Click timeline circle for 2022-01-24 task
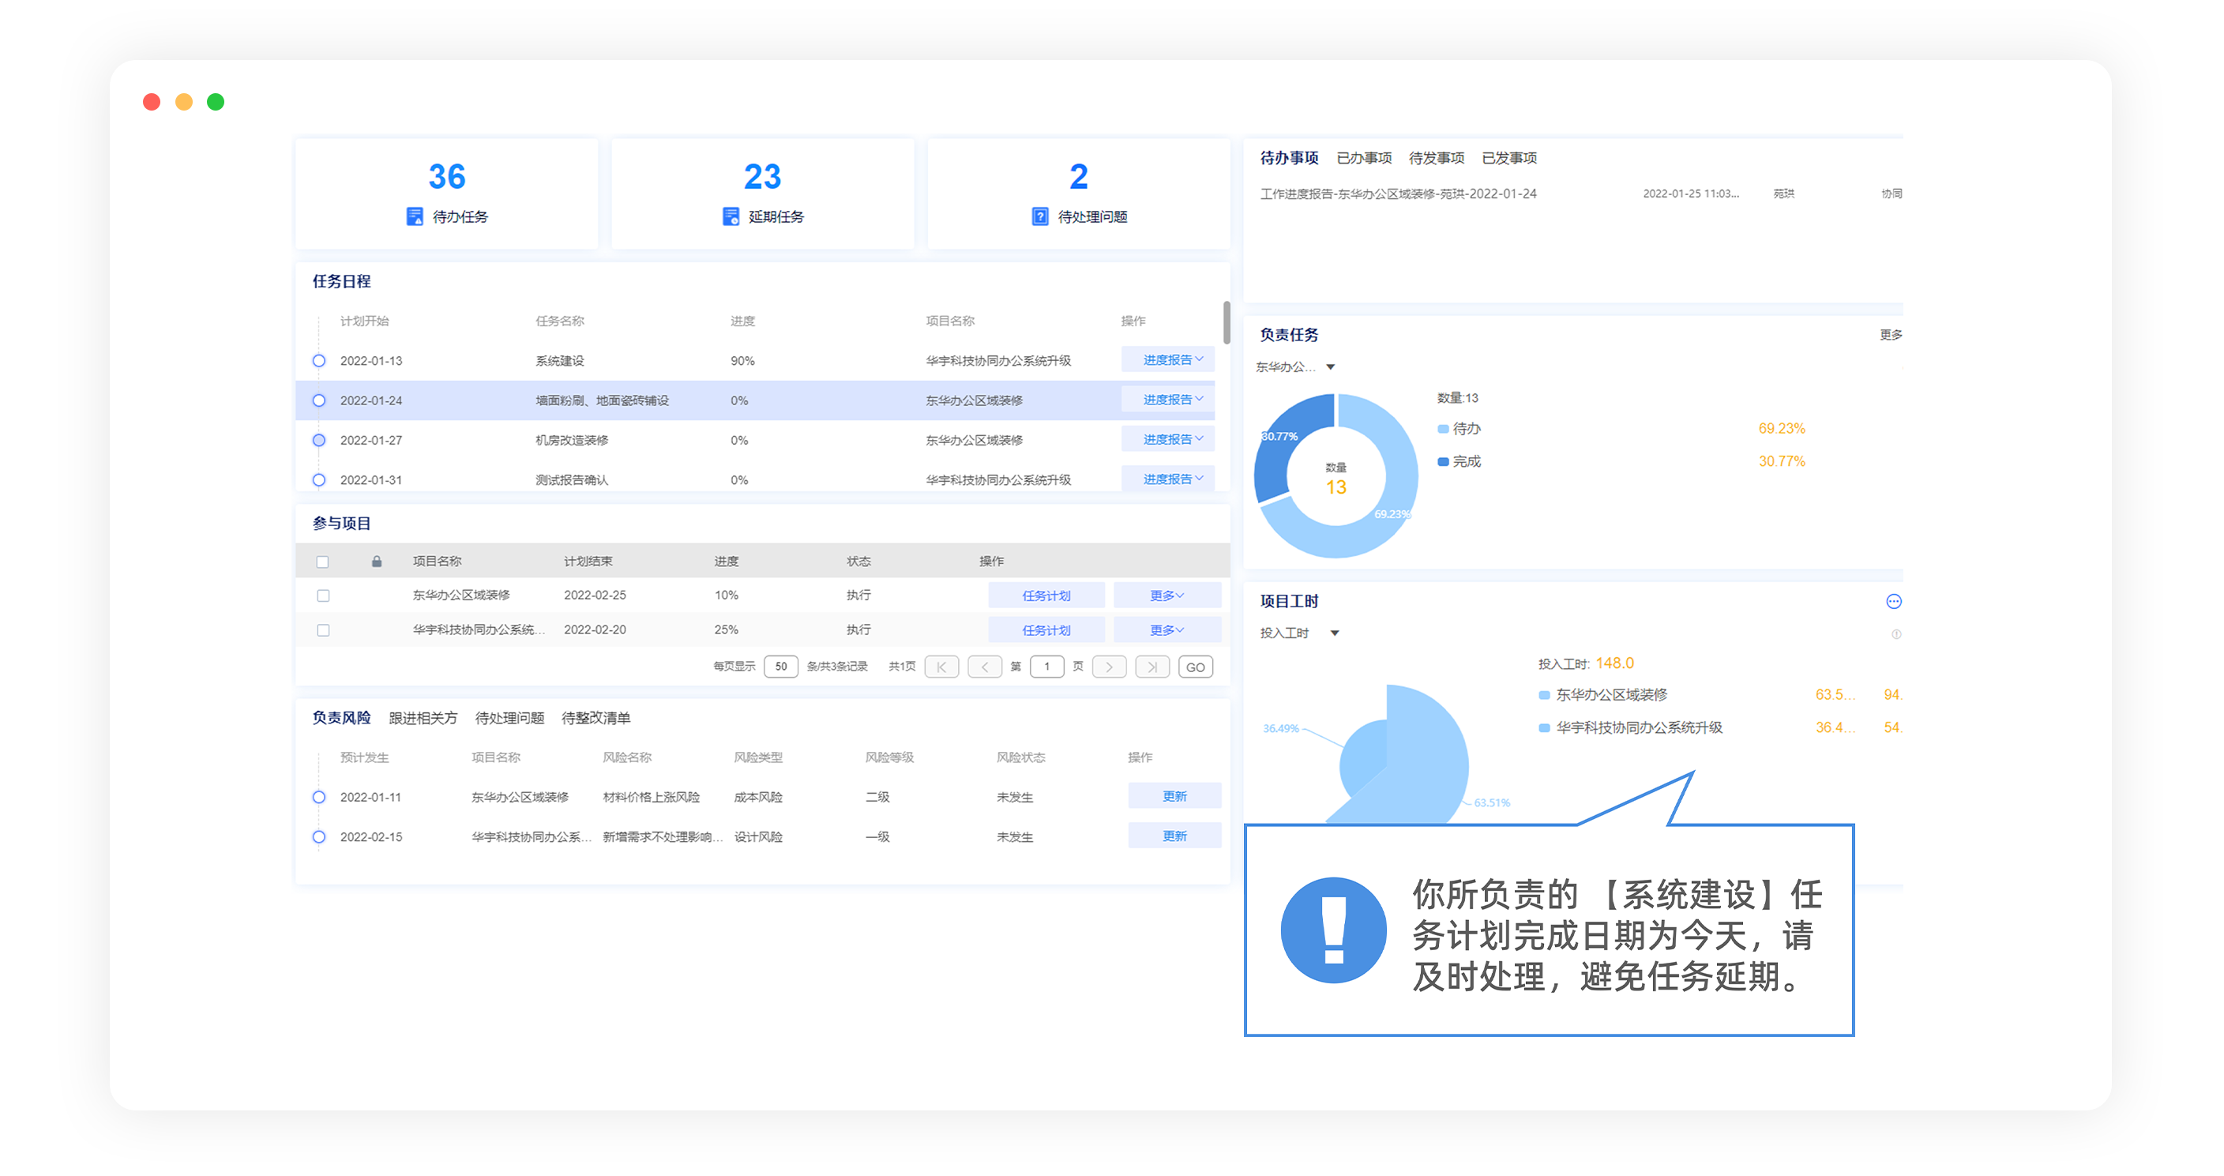Image resolution: width=2224 pixels, height=1176 pixels. click(318, 400)
